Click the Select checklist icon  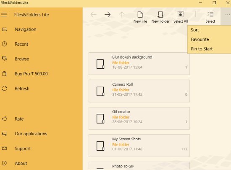click(x=210, y=14)
